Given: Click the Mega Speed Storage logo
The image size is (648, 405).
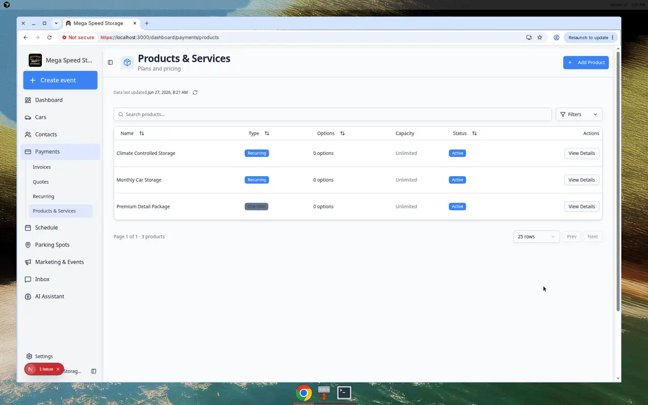Looking at the screenshot, I should pos(35,60).
